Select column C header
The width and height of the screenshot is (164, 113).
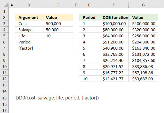[58, 5]
